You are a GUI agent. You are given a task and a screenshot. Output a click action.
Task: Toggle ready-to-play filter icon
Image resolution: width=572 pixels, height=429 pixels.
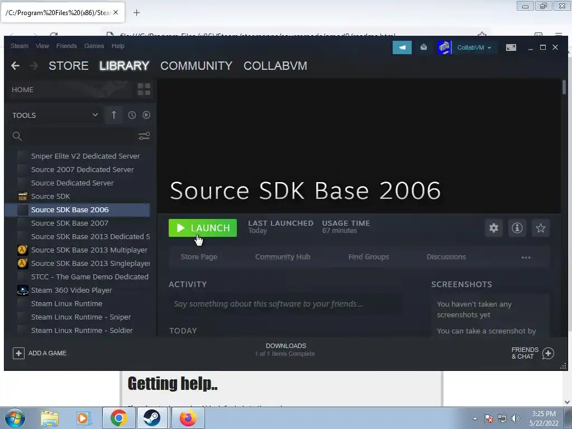[x=146, y=115]
